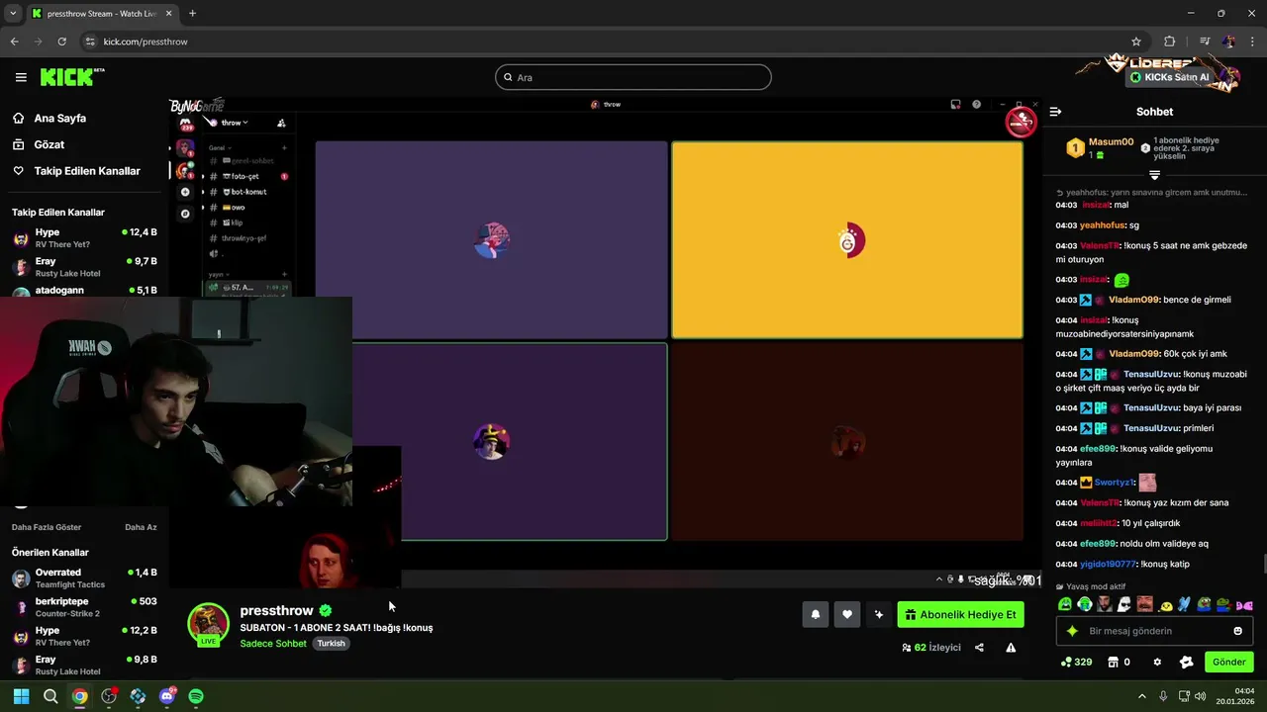Screen dimensions: 1267x712
Task: Open the emoji picker in chat input
Action: (1237, 631)
